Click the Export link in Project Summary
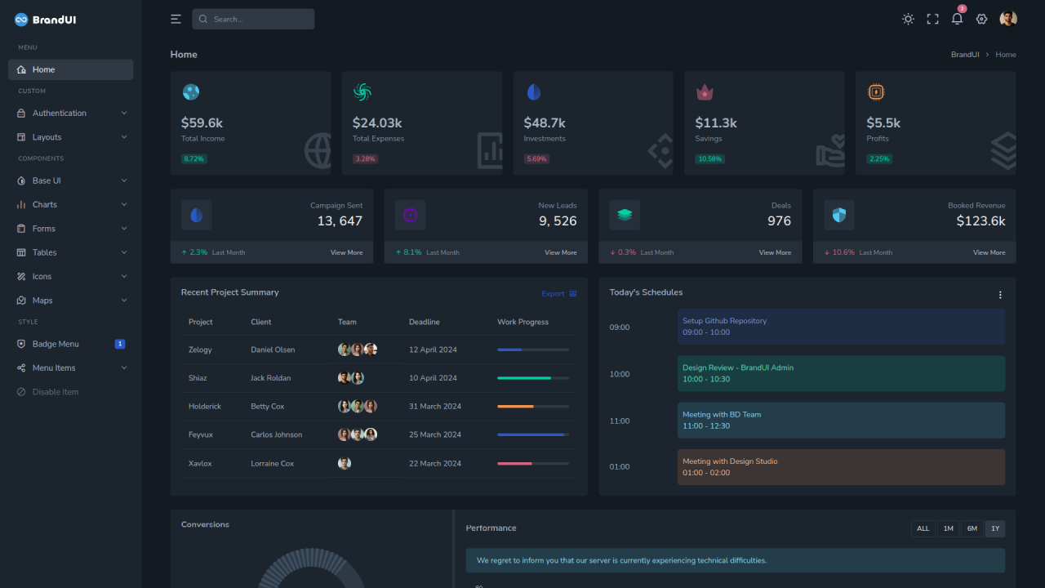1045x588 pixels. point(558,294)
